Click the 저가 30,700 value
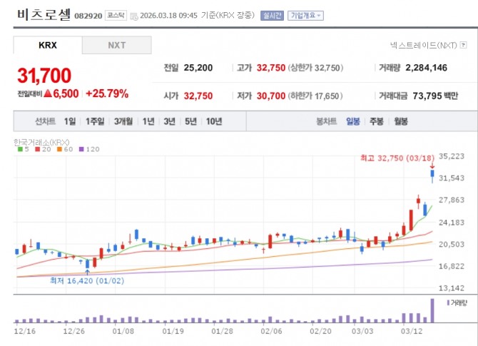 [x=271, y=96]
